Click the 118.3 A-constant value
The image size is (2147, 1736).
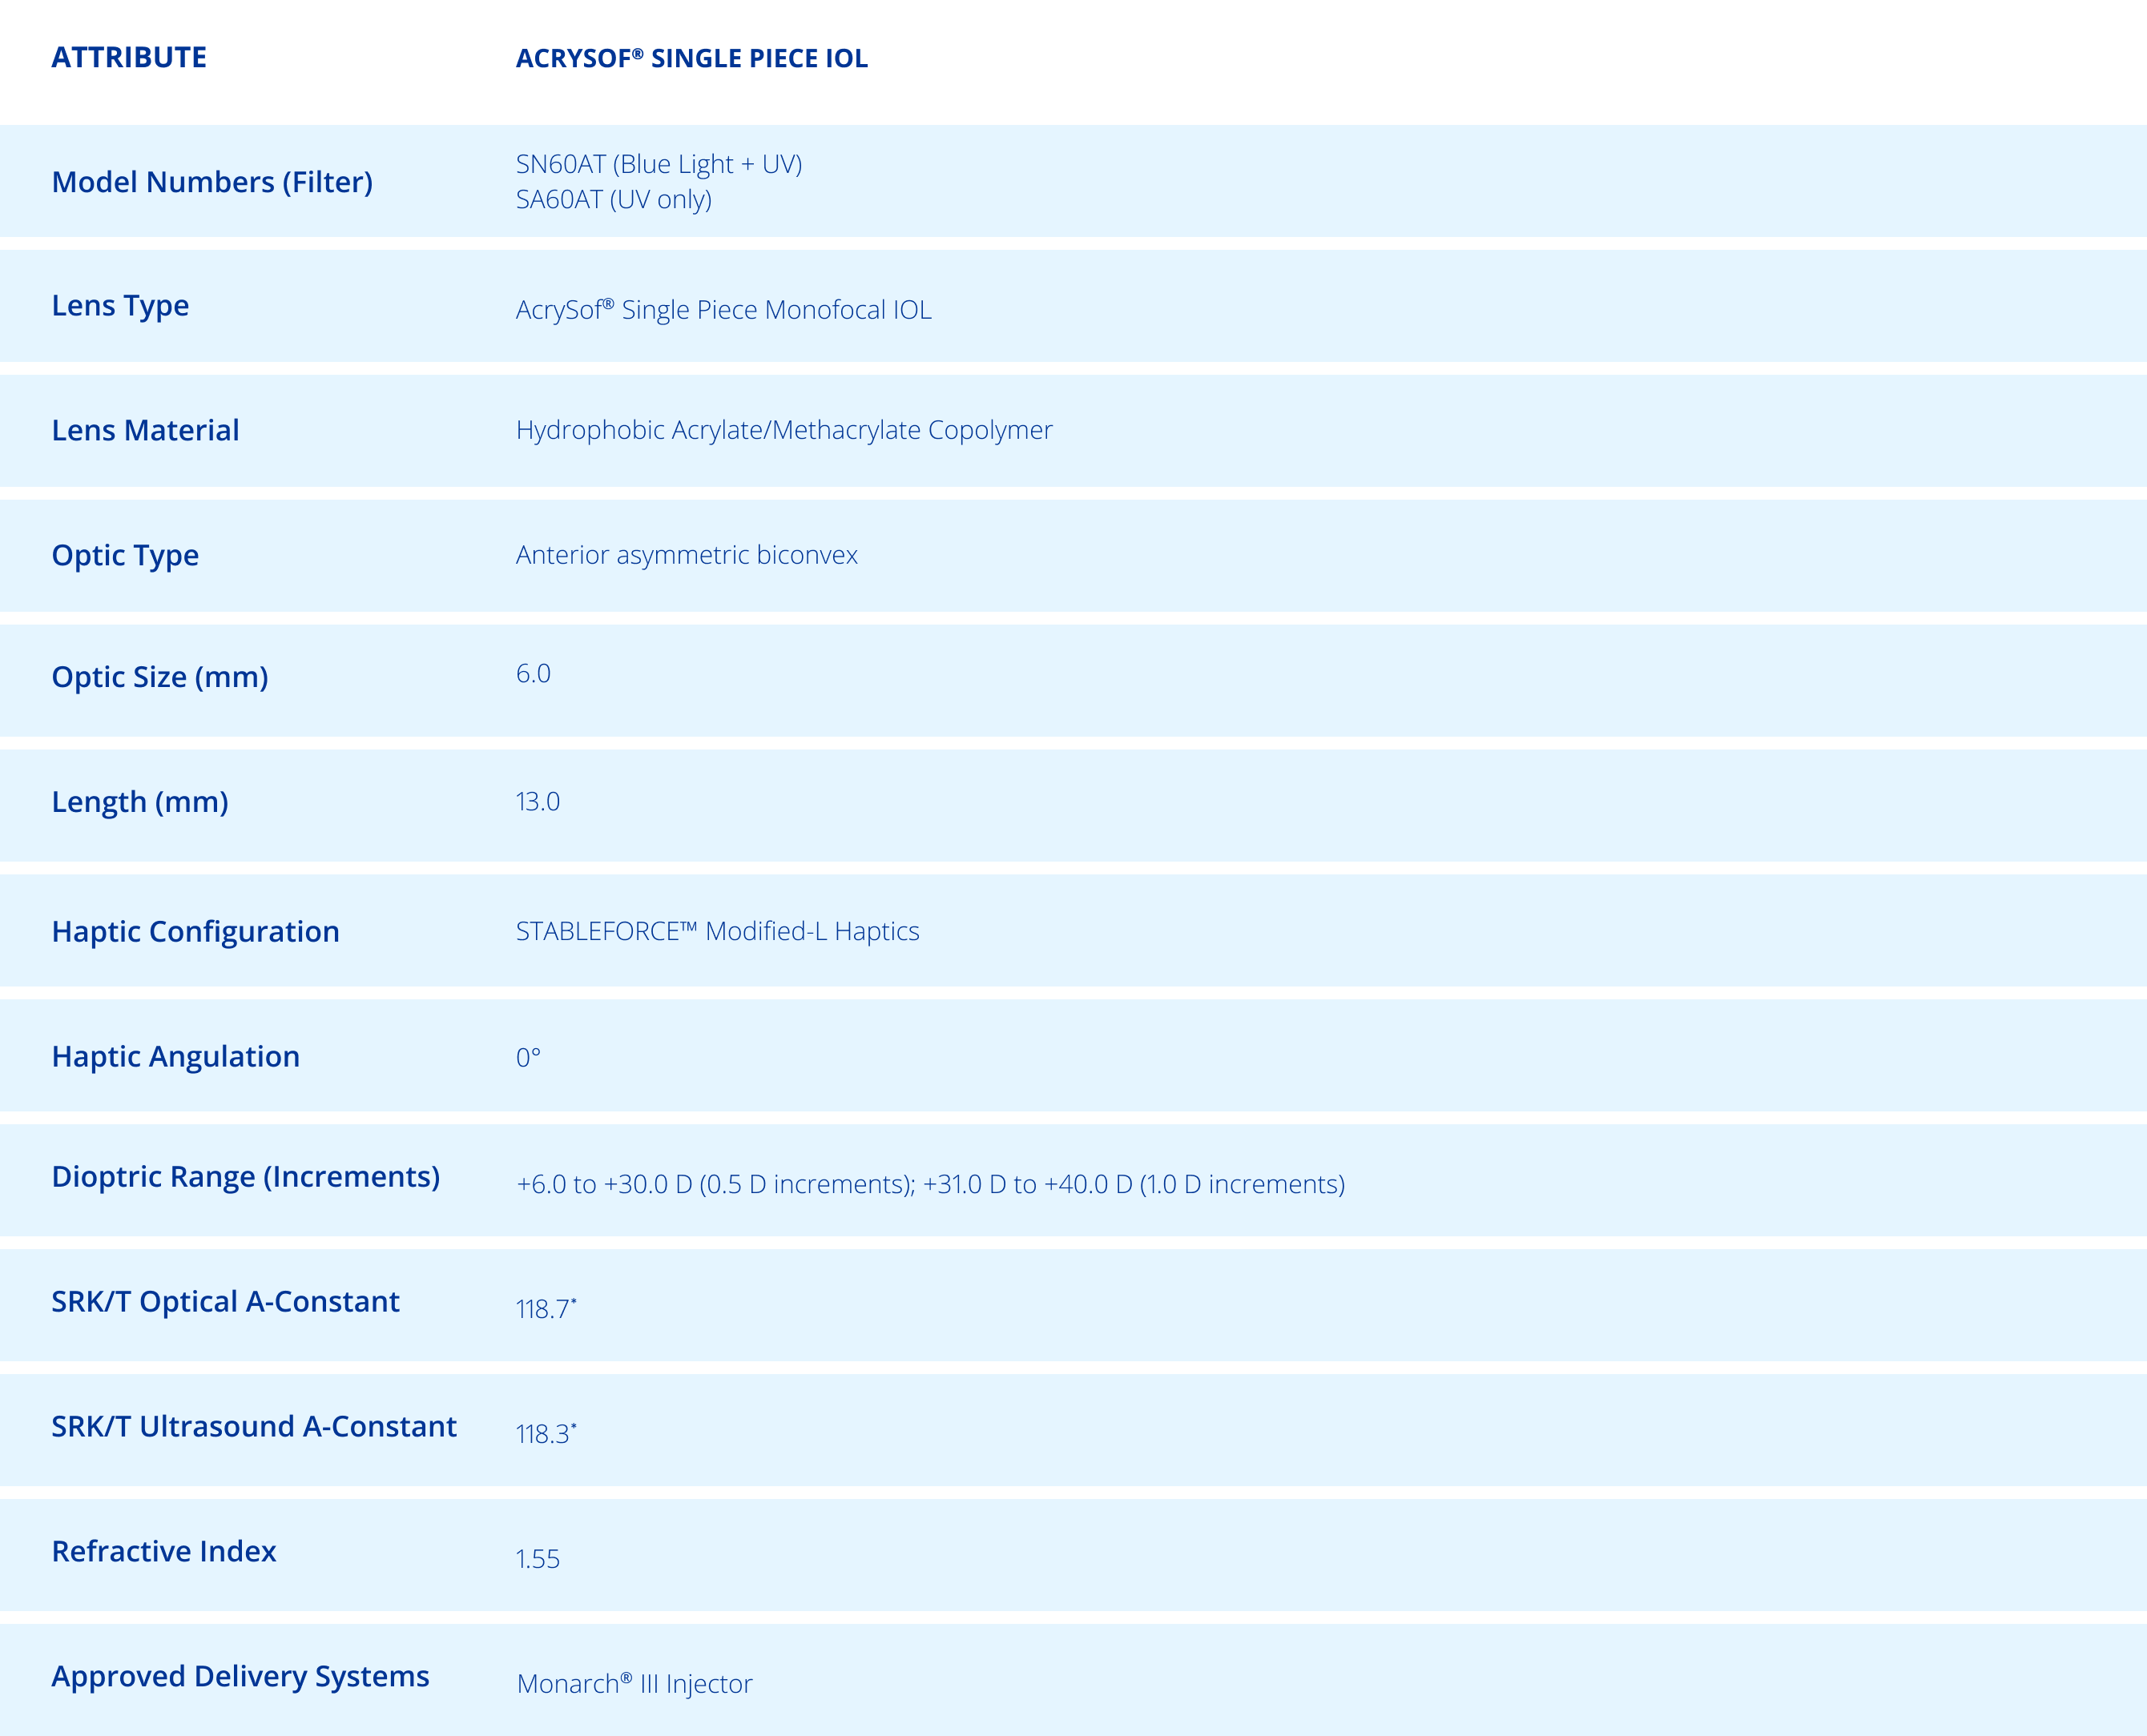coord(546,1433)
